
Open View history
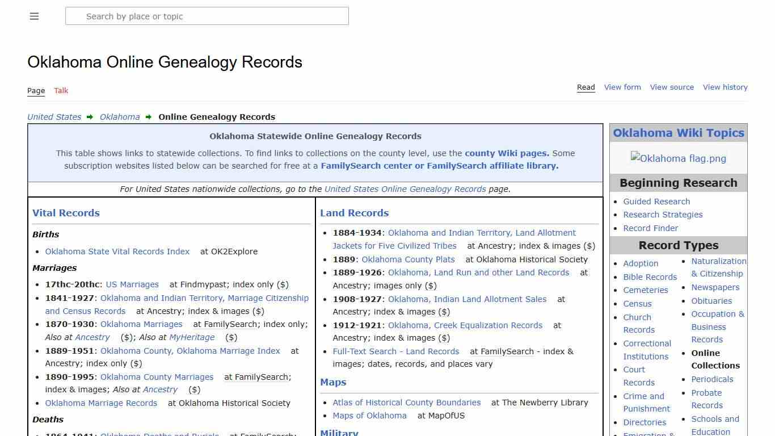pos(725,87)
